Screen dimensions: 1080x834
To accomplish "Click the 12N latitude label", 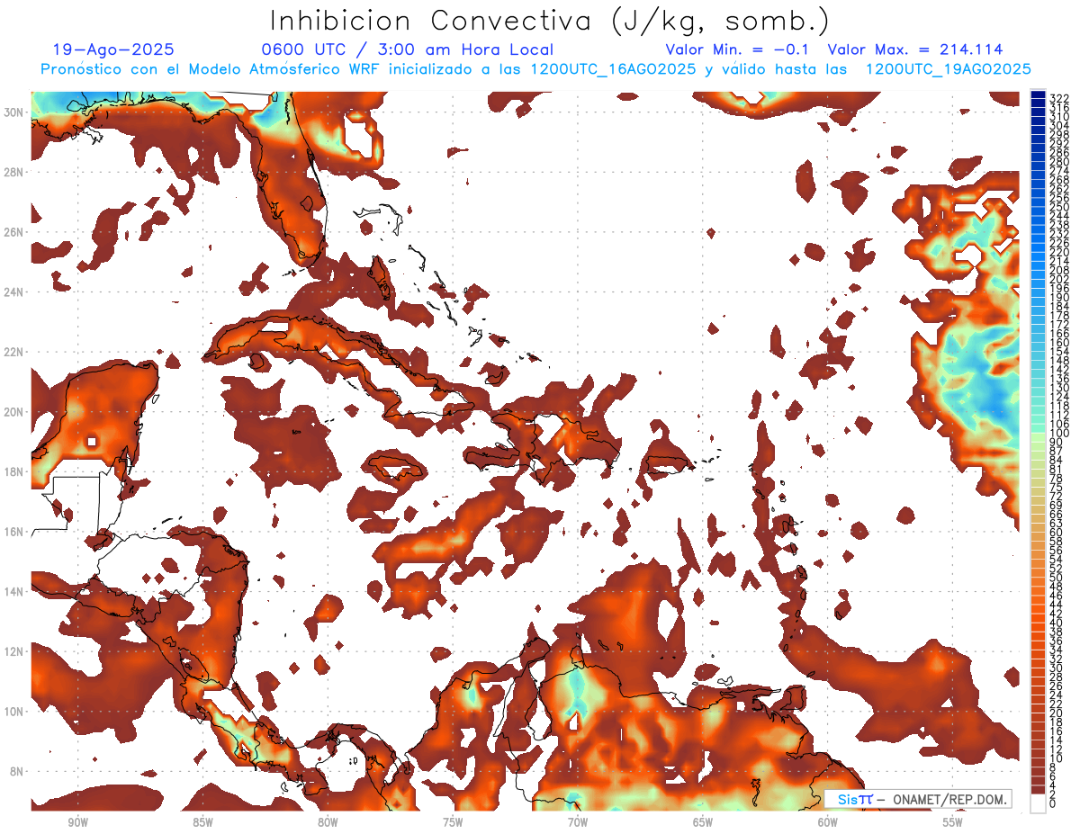I will (x=14, y=651).
